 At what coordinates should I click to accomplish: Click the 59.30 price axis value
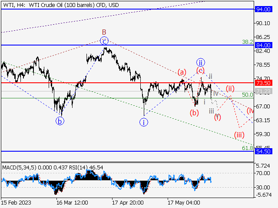[263, 134]
